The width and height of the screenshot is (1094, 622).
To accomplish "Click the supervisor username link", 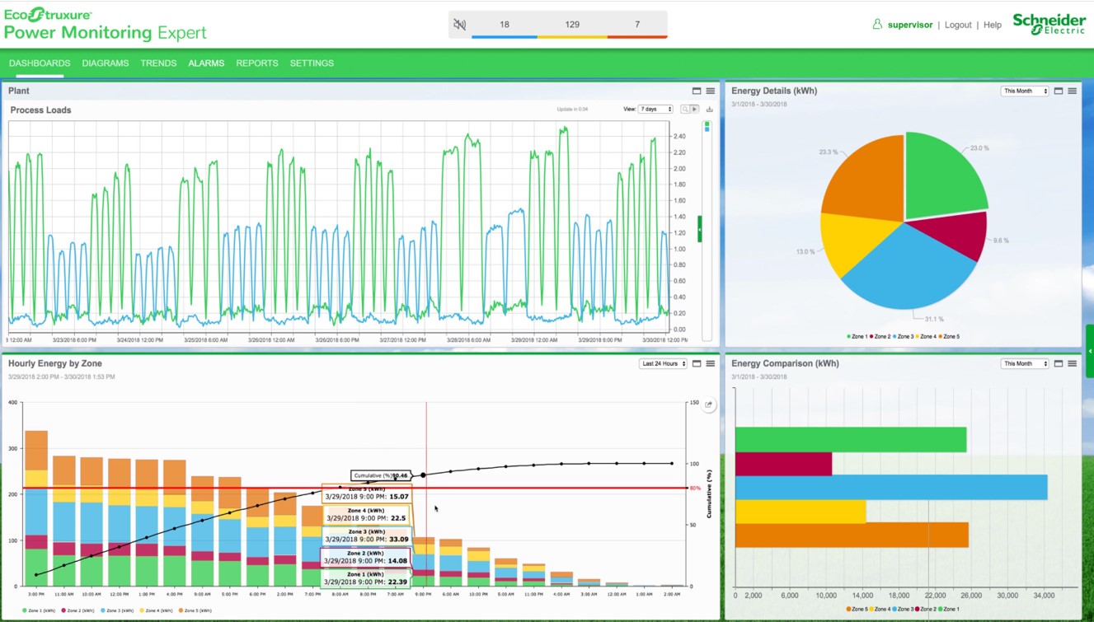I will 910,25.
